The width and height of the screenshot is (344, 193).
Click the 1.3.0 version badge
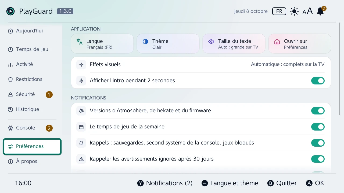(65, 11)
